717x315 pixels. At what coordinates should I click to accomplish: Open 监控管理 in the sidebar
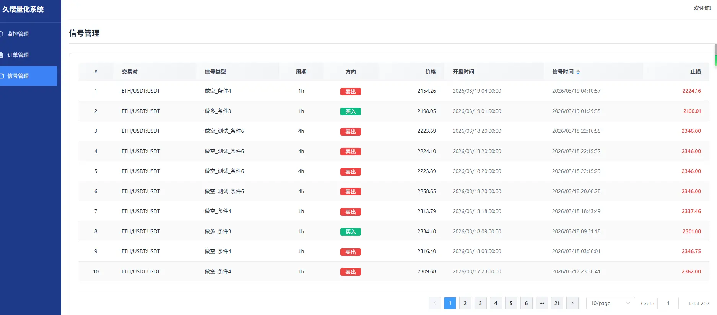(x=18, y=34)
